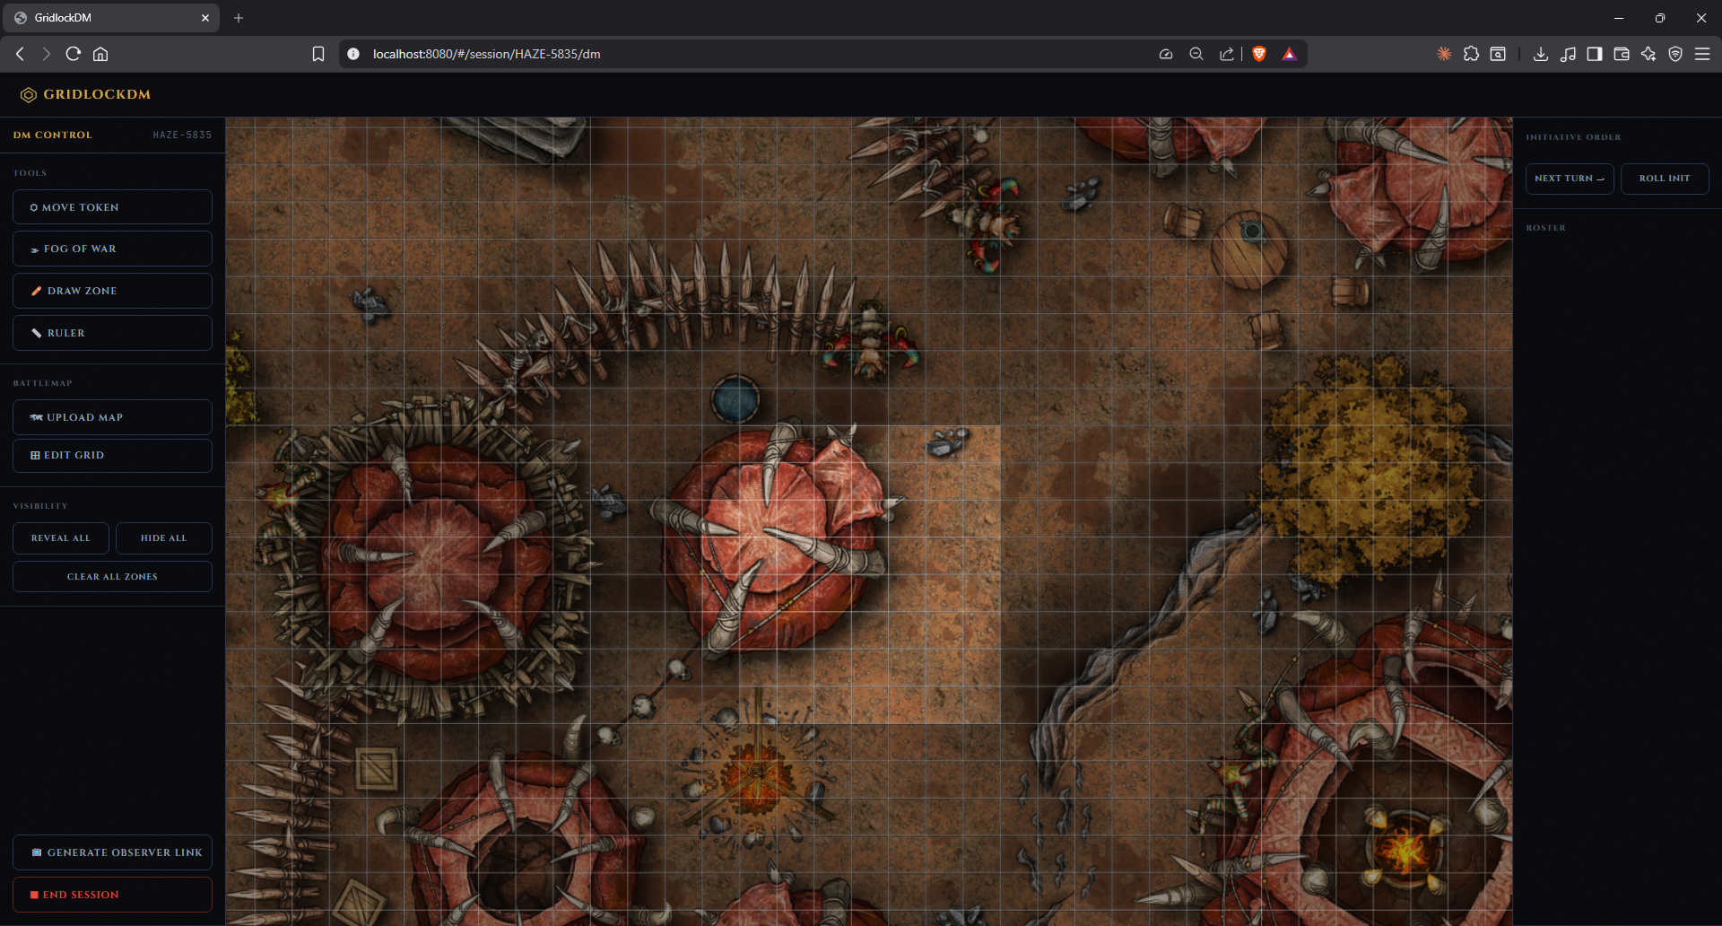
Task: Select the Move Token tool
Action: pyautogui.click(x=111, y=206)
